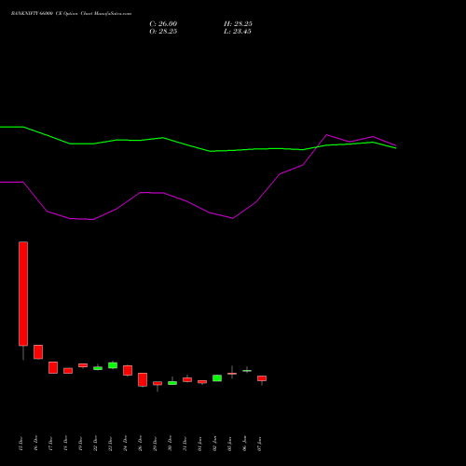The width and height of the screenshot is (466, 466).
Task: Select the 19 Dec date label
Action: click(x=80, y=444)
